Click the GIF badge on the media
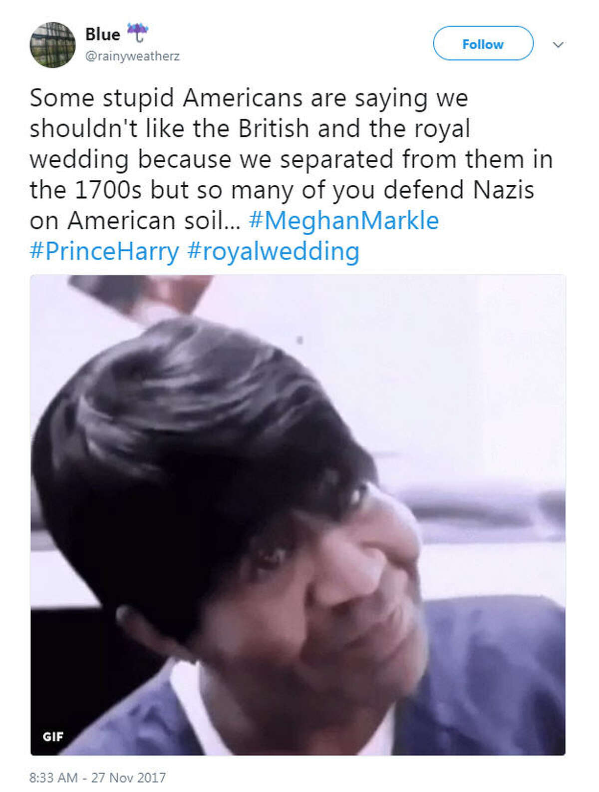The height and width of the screenshot is (792, 599). click(x=53, y=736)
